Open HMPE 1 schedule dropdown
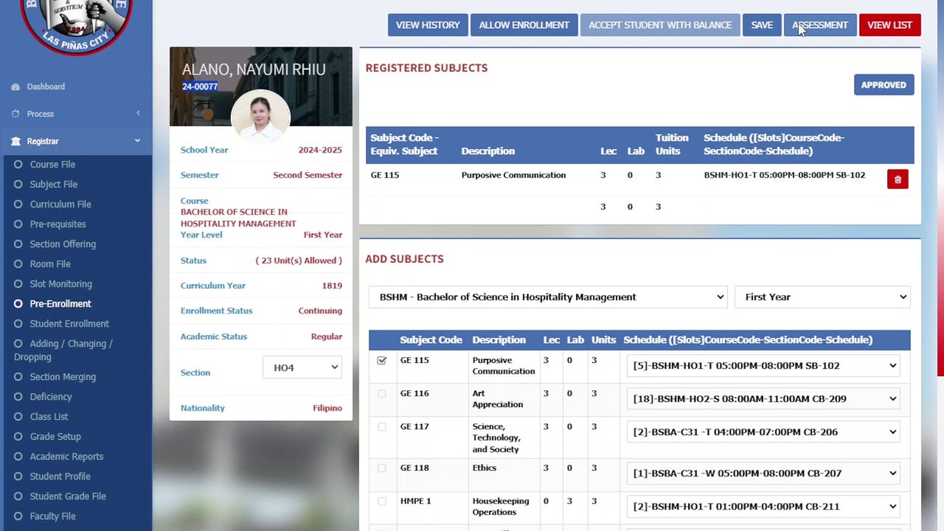The image size is (944, 531). (x=764, y=507)
